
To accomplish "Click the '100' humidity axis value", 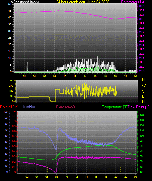I will click(5, 112).
